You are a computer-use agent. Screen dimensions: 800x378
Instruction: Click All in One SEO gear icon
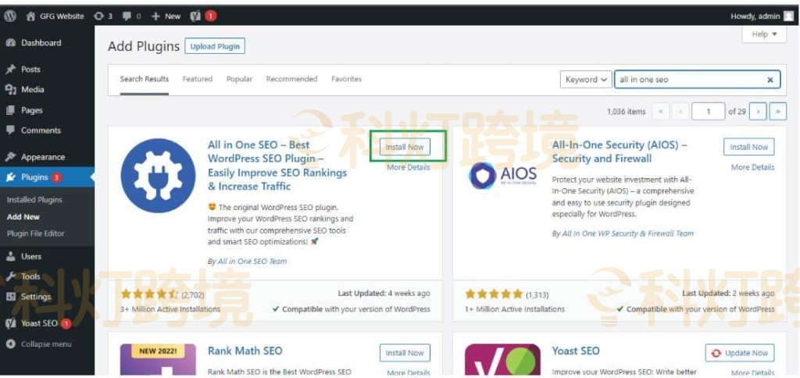[x=158, y=176]
